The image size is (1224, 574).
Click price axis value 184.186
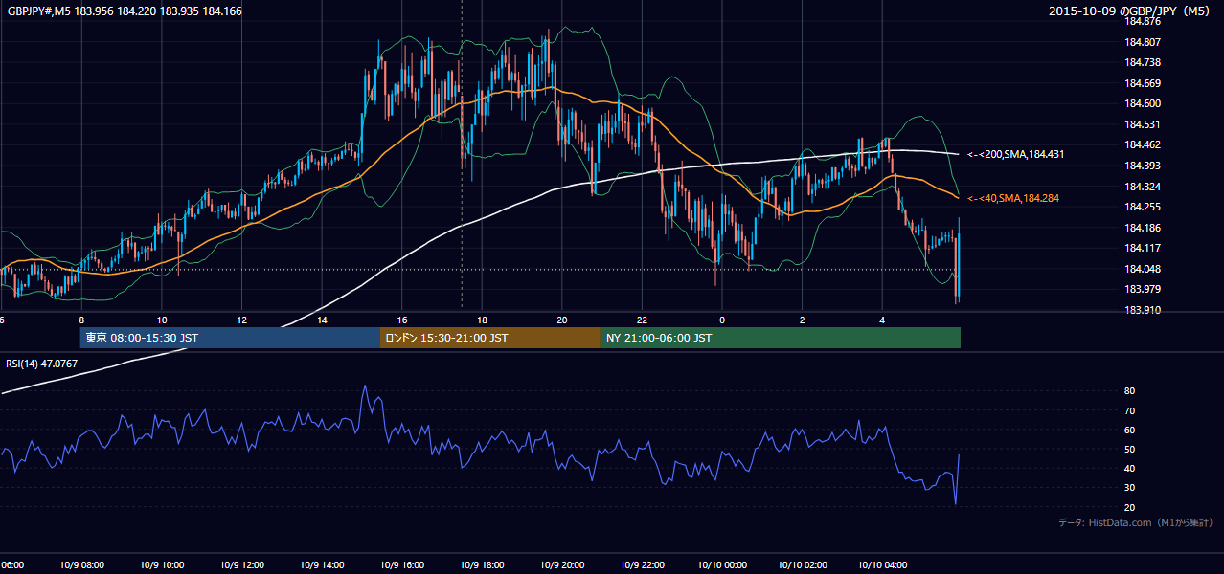(1142, 228)
